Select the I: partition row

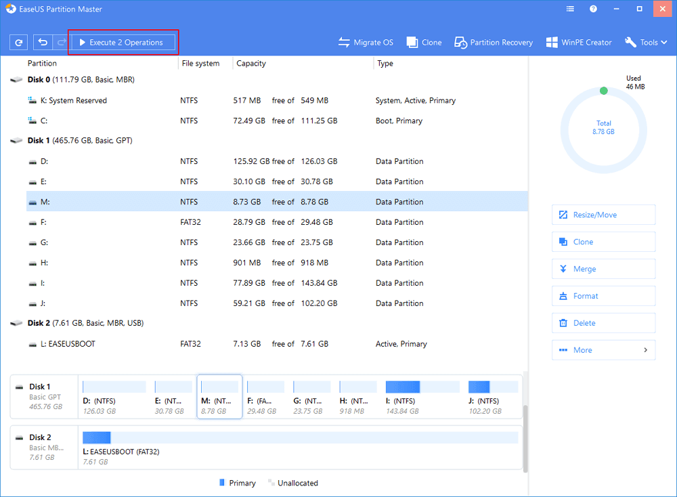(x=277, y=283)
